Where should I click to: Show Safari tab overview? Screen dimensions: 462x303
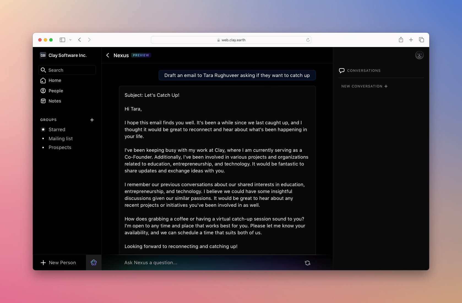[x=421, y=40]
